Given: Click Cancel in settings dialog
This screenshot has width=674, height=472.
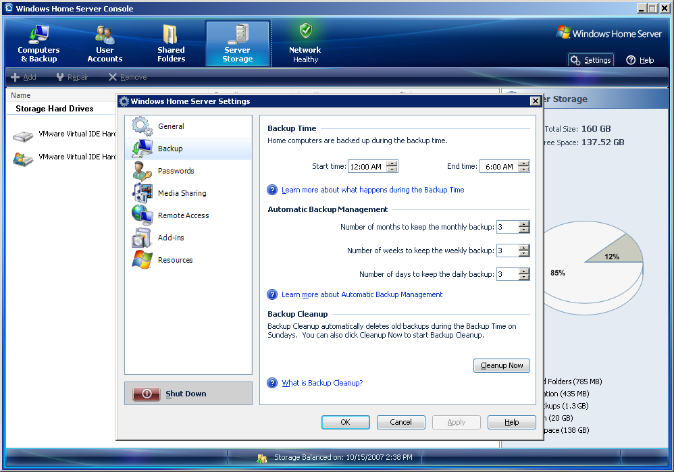Looking at the screenshot, I should click(x=400, y=422).
